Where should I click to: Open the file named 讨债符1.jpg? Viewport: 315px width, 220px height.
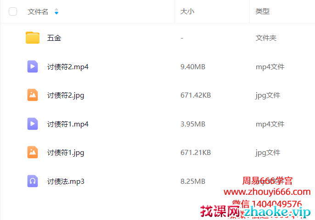pos(66,153)
